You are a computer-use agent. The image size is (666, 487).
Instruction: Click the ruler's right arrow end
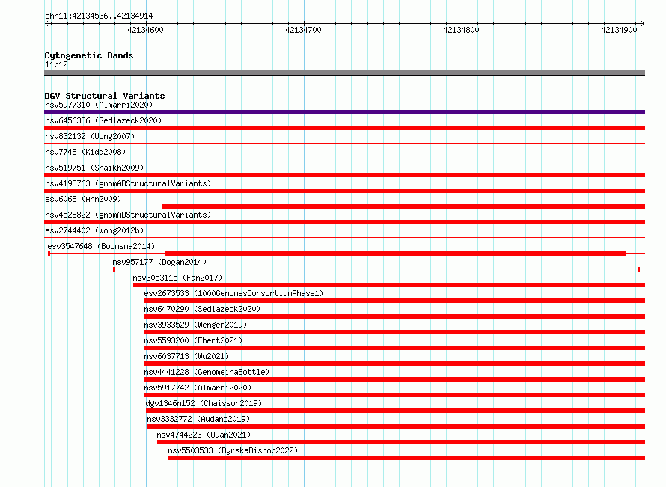click(643, 24)
